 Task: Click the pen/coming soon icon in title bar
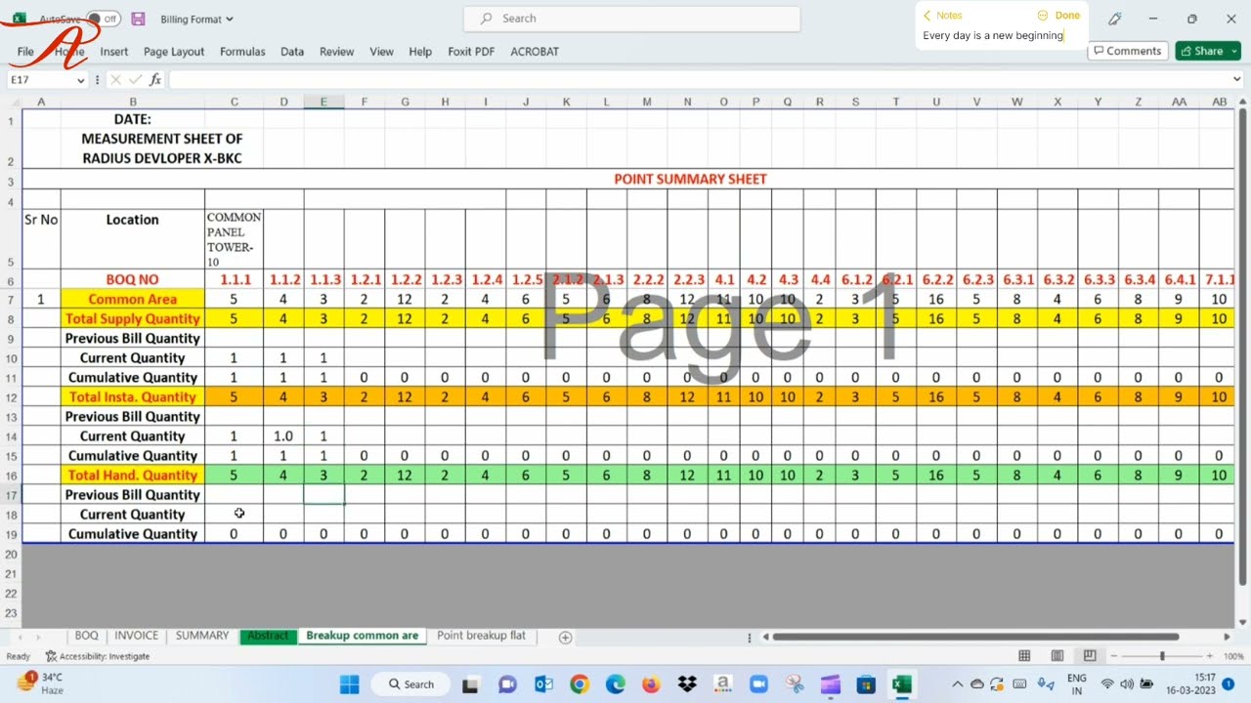tap(1114, 19)
